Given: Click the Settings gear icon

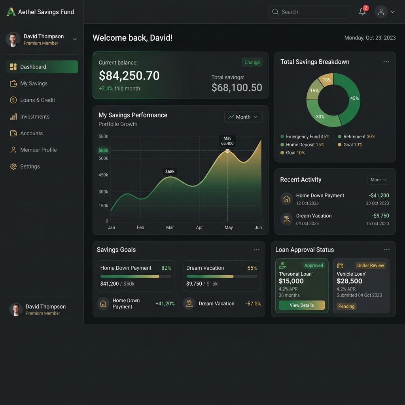Looking at the screenshot, I should pyautogui.click(x=13, y=167).
